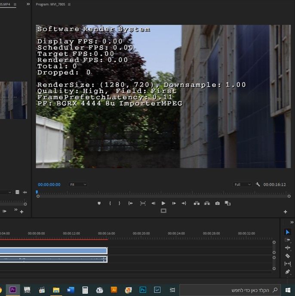The width and height of the screenshot is (295, 296).
Task: Select the Ripple Edit tool
Action: [288, 248]
